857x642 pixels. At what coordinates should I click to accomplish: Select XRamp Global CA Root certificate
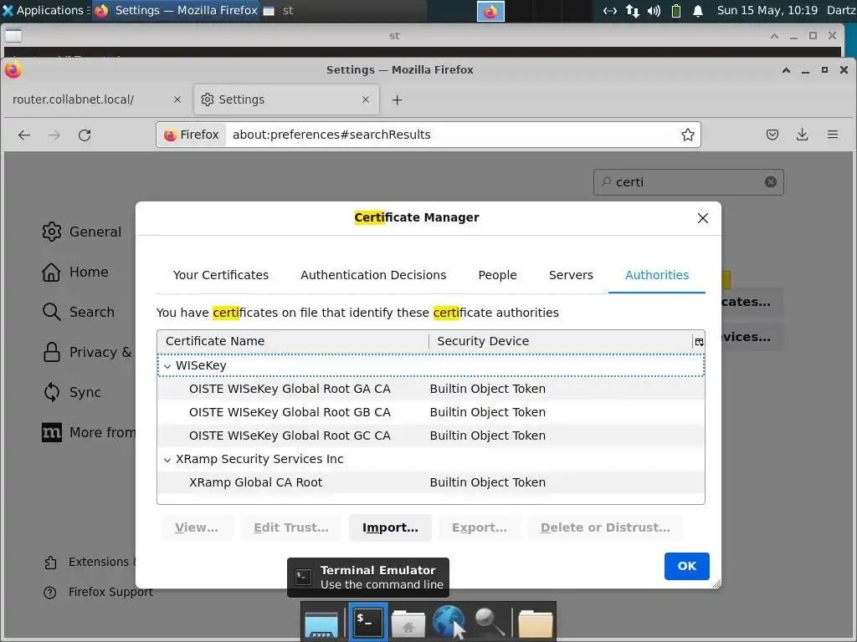pos(431,482)
